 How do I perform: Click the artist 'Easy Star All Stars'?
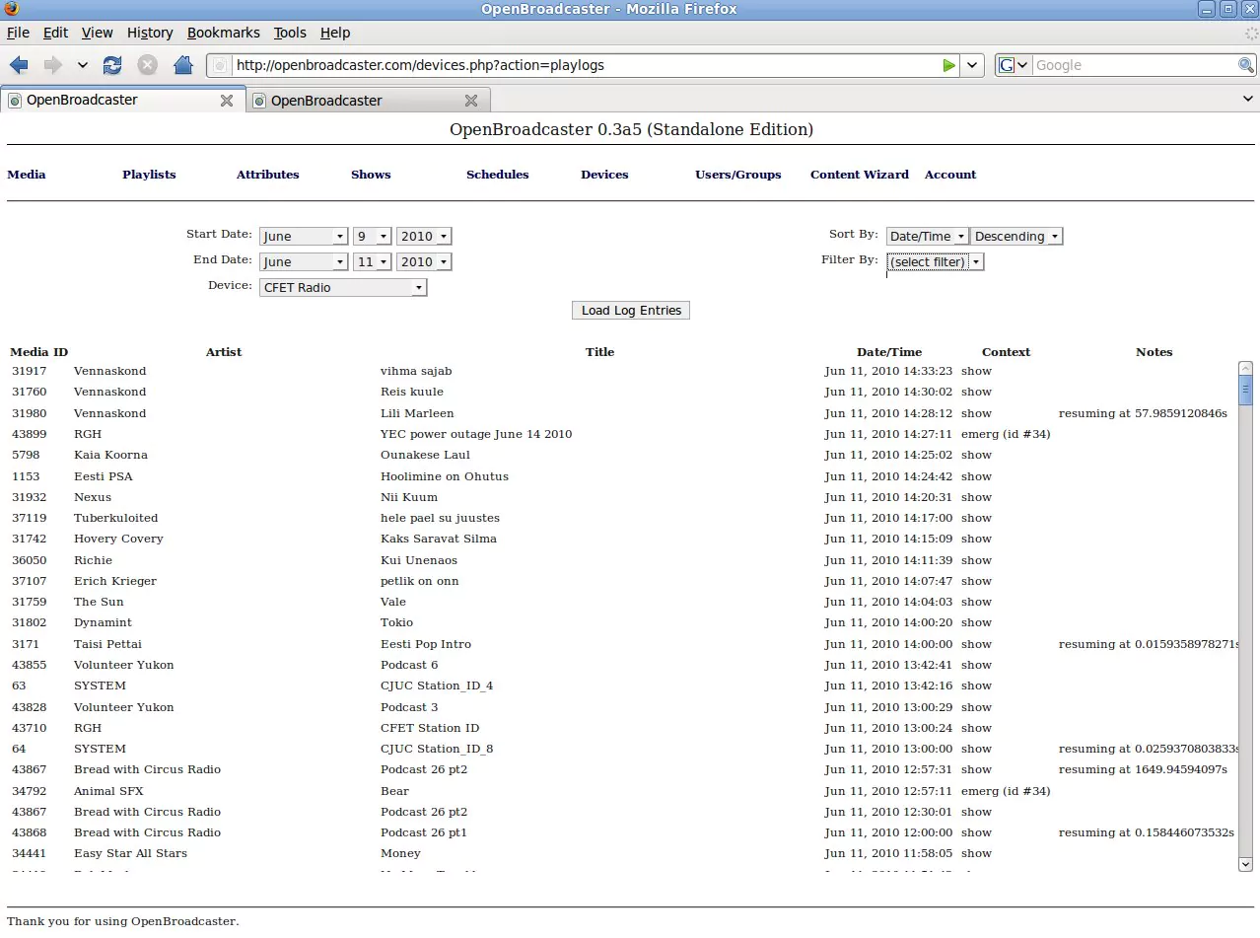pos(130,853)
